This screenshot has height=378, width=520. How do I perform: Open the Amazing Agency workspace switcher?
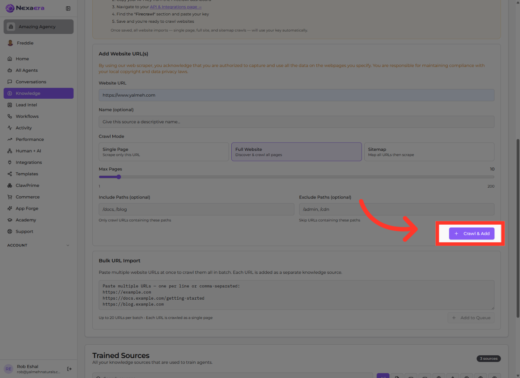click(38, 27)
